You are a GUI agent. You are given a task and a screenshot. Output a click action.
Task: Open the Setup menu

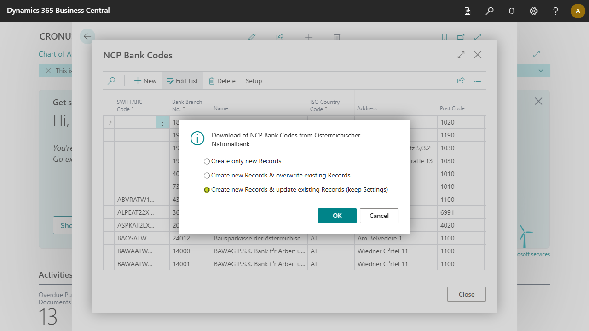click(254, 81)
